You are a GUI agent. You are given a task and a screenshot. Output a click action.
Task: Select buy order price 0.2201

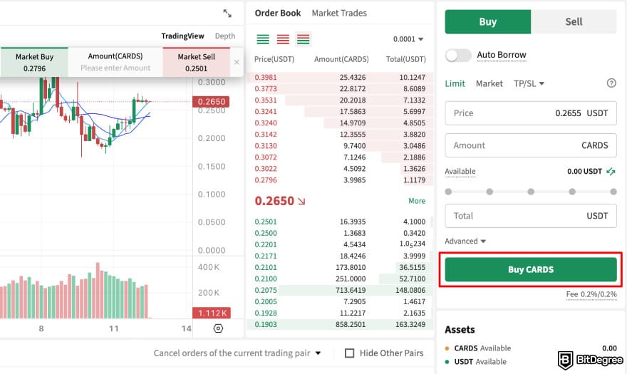(x=266, y=244)
